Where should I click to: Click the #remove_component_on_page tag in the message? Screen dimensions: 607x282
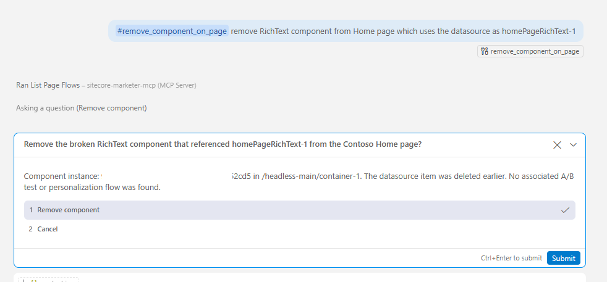172,31
